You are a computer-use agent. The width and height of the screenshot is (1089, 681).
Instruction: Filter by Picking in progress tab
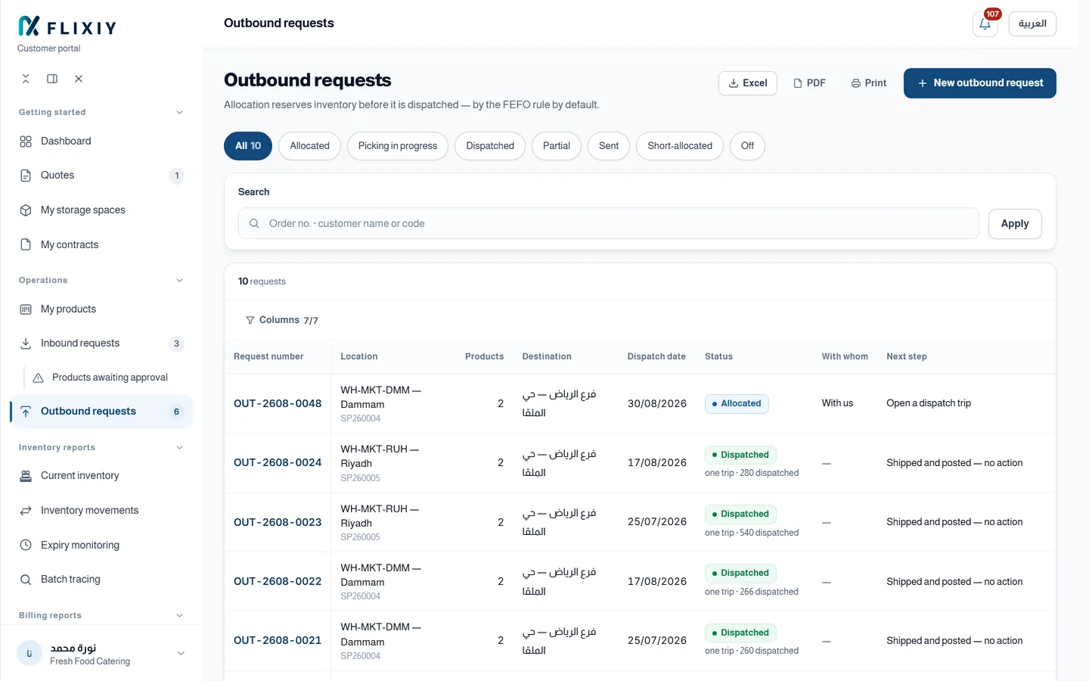[398, 146]
